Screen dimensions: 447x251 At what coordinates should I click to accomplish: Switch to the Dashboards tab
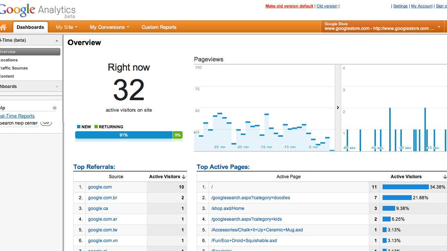(30, 27)
